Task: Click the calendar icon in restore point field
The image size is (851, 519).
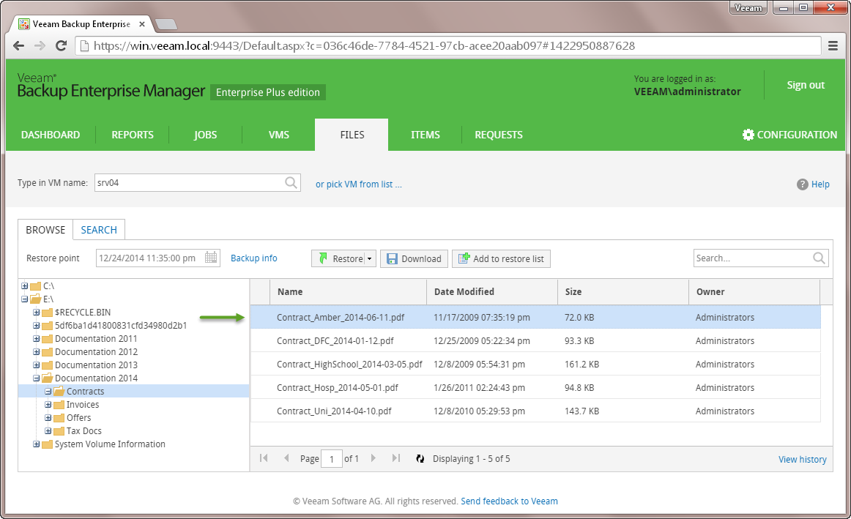Action: point(211,258)
